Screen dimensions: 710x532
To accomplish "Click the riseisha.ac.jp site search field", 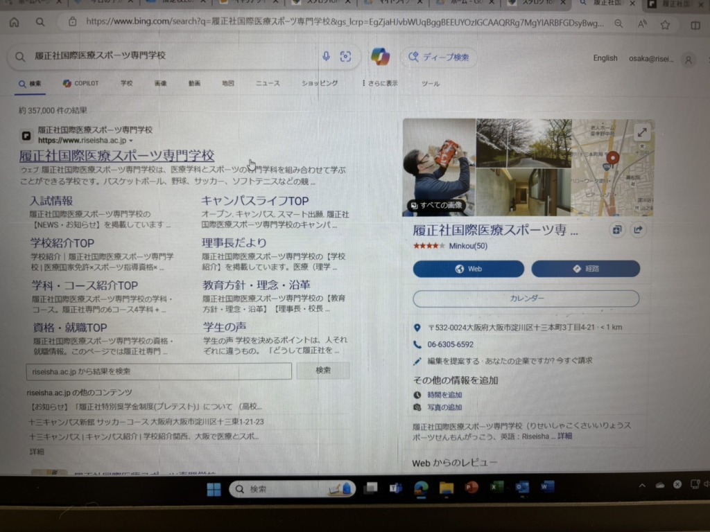I will [x=159, y=371].
